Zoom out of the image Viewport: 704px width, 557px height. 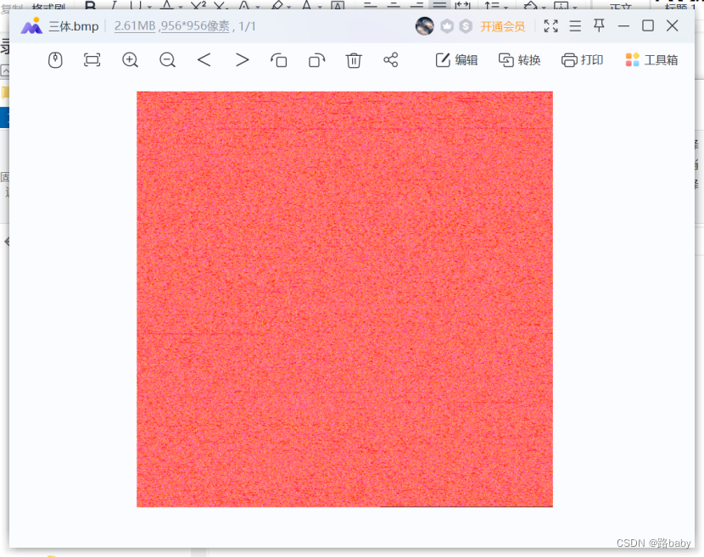click(167, 59)
